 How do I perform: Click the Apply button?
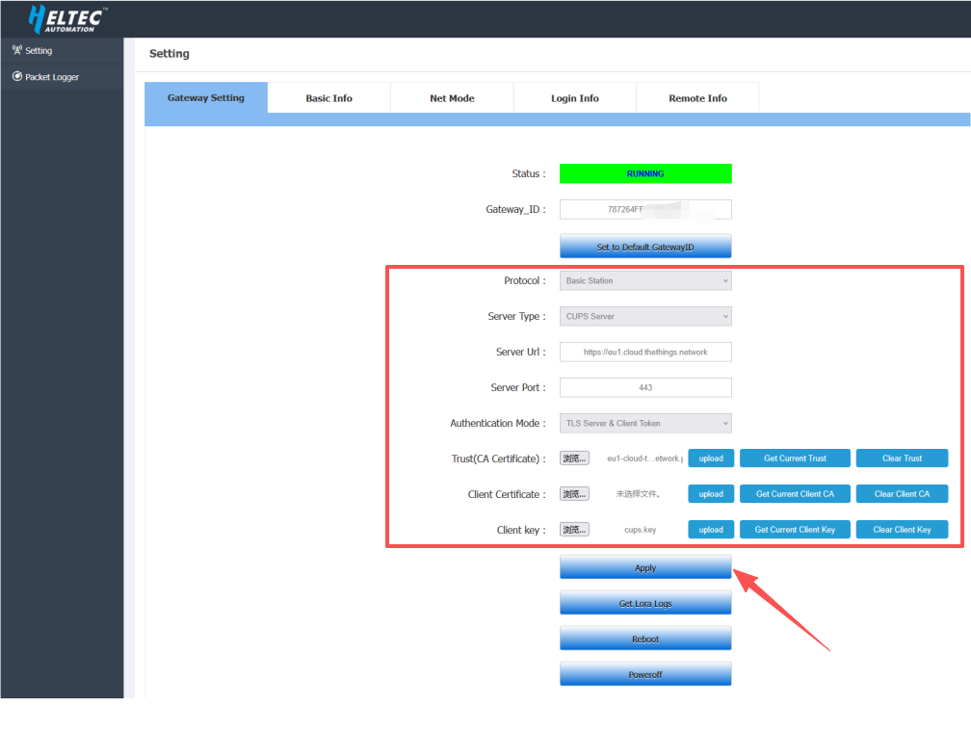point(645,567)
